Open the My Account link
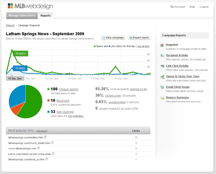Image resolution: width=216 pixels, height=174 pixels. point(178,7)
